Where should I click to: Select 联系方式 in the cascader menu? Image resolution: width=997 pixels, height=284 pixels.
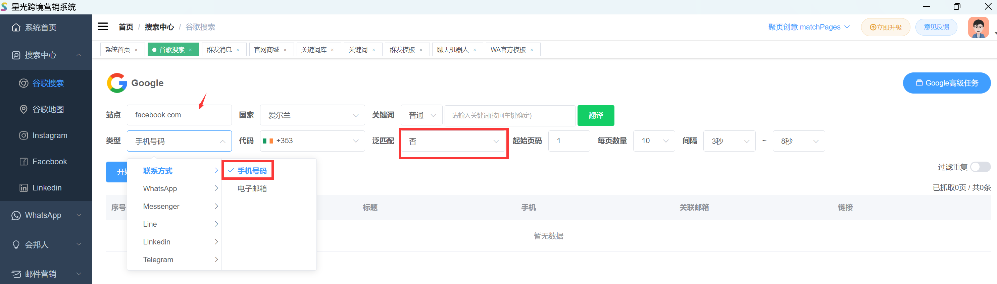point(174,171)
